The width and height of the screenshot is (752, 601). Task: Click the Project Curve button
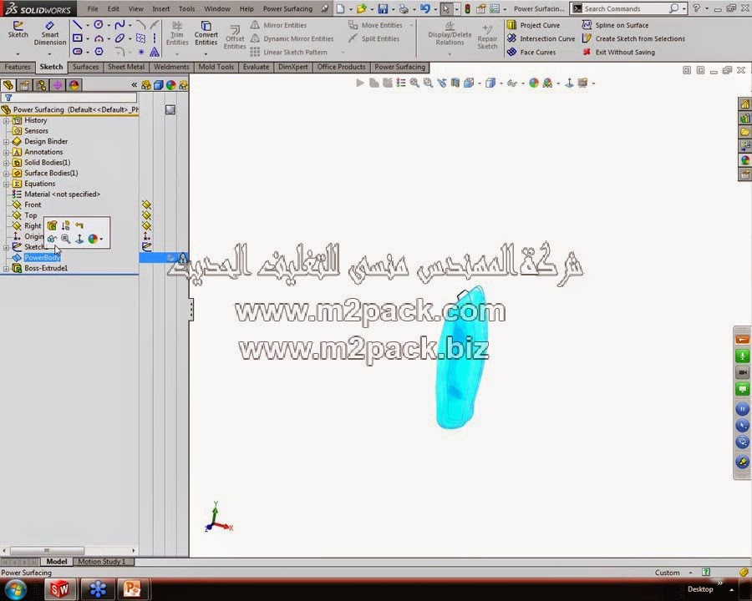[x=534, y=25]
